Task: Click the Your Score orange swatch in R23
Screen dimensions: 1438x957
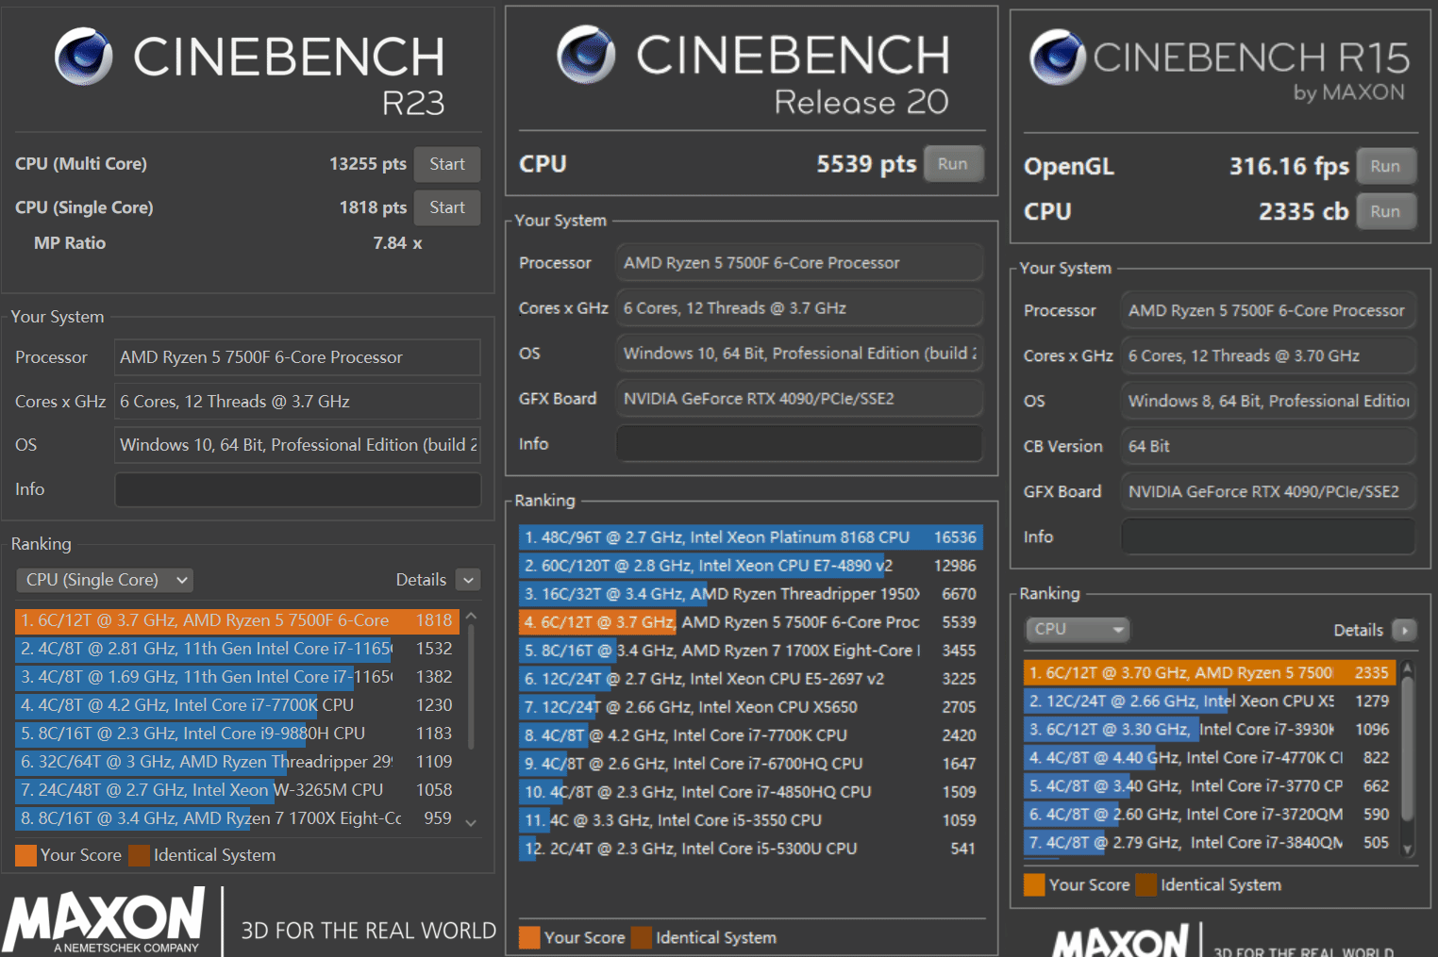Action: tap(26, 855)
